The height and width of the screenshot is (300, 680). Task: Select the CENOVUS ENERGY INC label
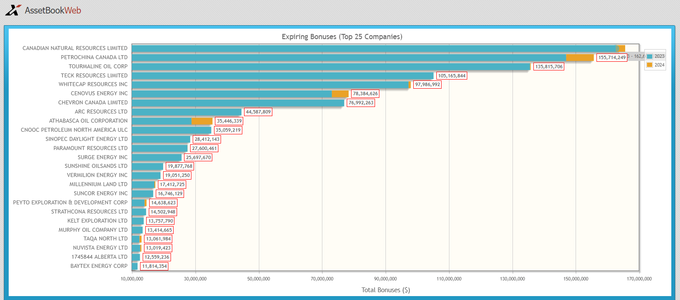pos(99,93)
